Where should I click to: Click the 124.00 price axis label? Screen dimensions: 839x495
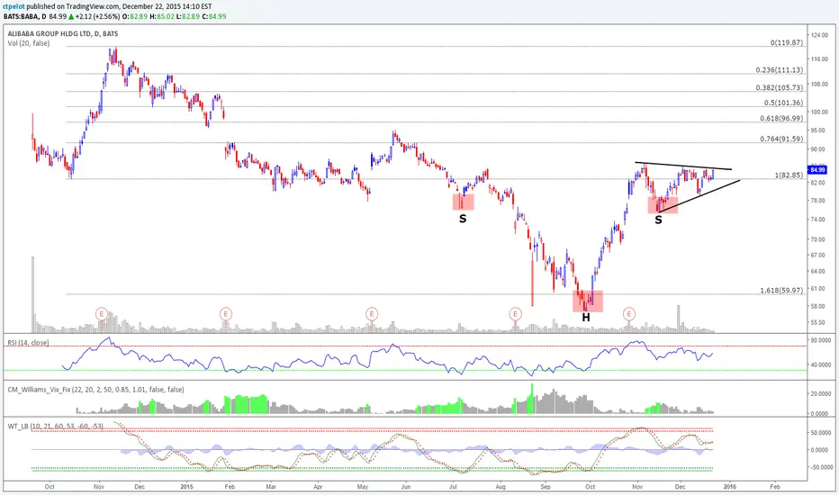820,35
